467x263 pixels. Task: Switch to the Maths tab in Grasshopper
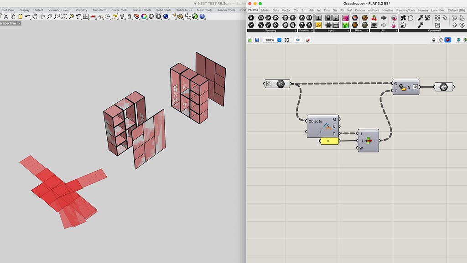[265, 10]
